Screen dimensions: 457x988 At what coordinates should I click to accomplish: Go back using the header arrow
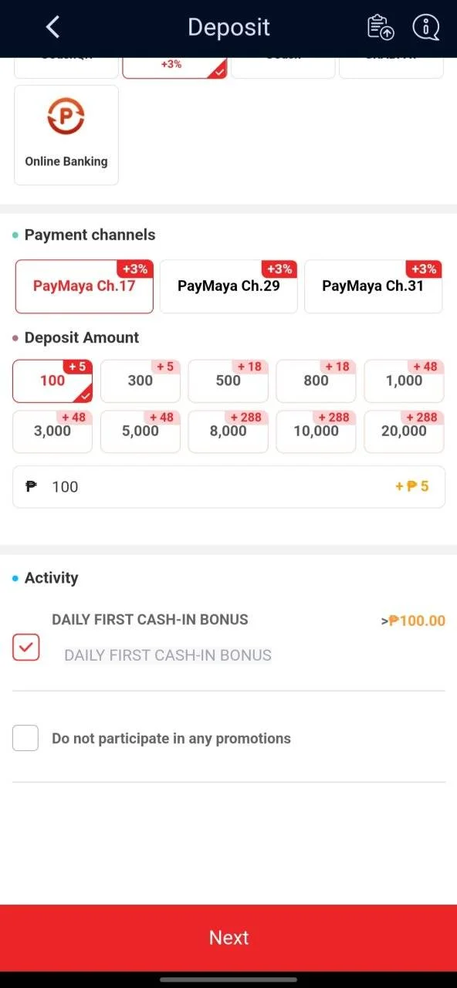(52, 28)
